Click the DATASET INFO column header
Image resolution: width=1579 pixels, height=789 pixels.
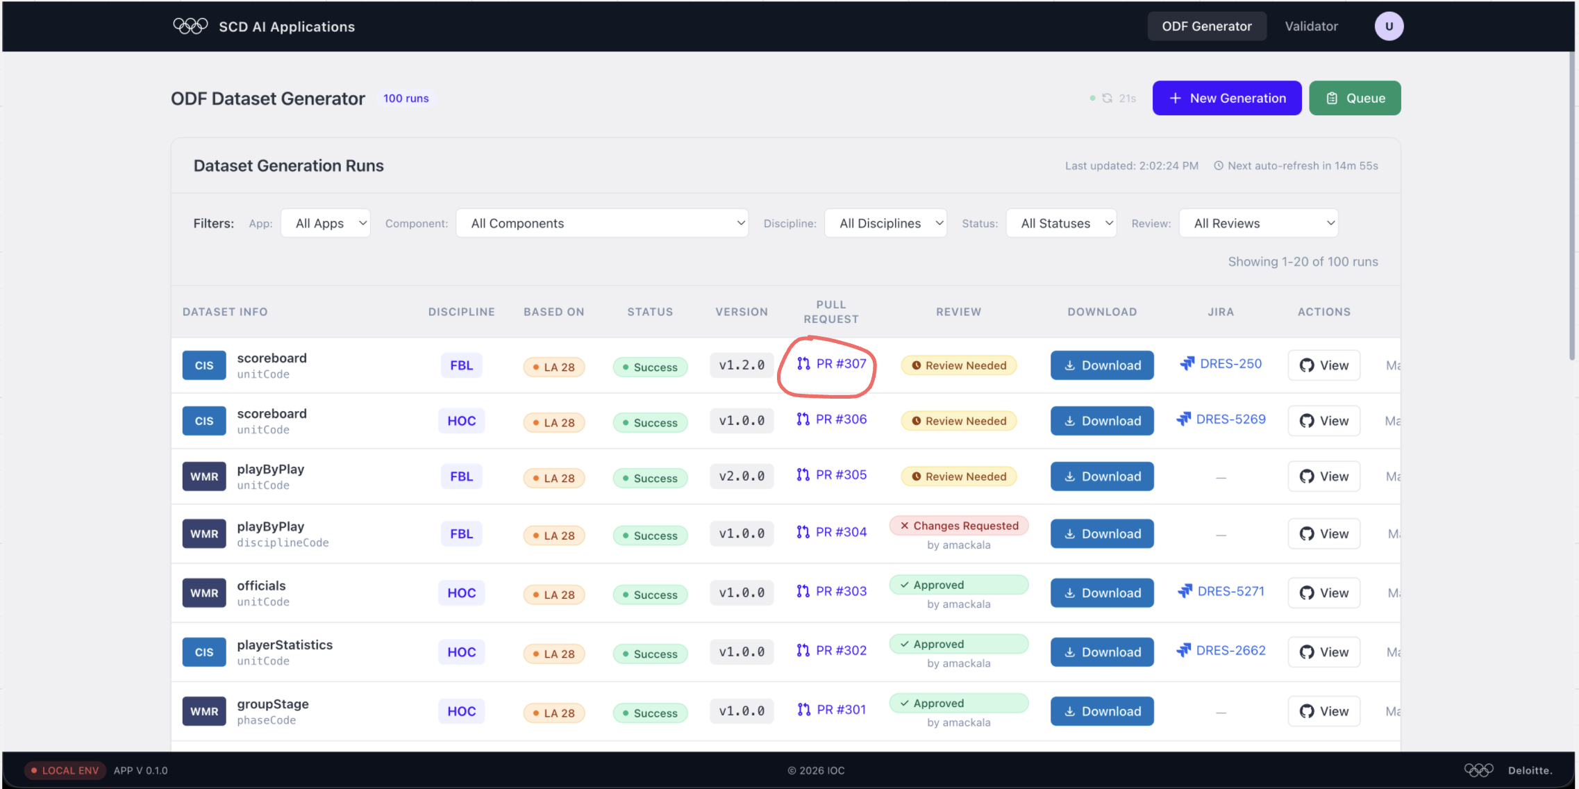point(225,312)
